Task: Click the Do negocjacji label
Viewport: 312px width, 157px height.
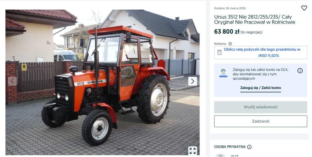Action: pyautogui.click(x=251, y=32)
